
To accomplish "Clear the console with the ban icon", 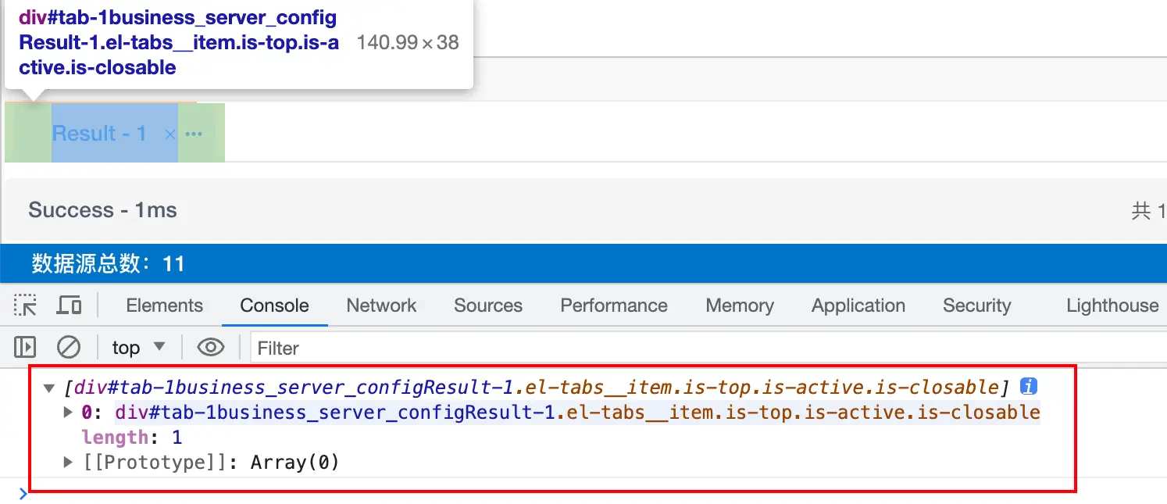I will point(69,347).
